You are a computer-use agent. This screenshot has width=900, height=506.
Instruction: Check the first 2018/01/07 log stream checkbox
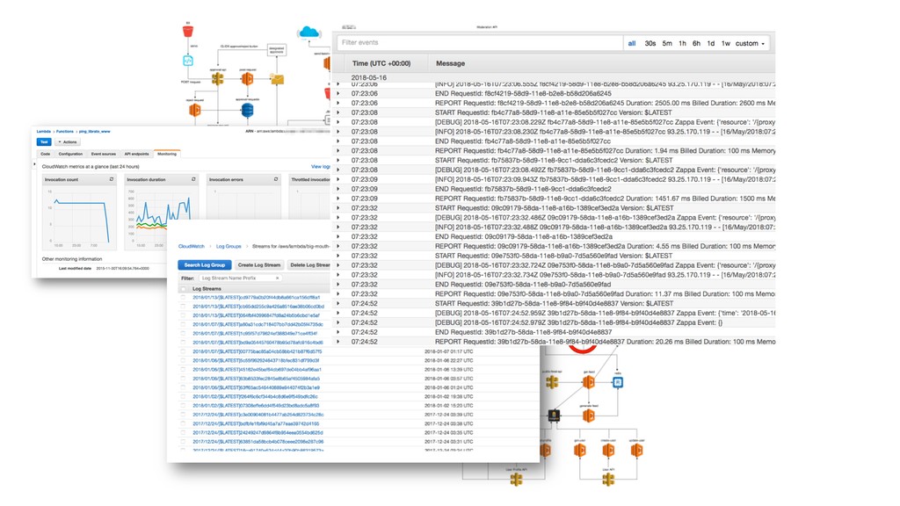click(x=183, y=324)
